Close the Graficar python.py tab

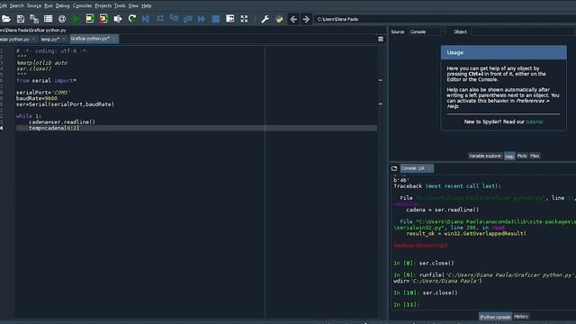point(114,39)
